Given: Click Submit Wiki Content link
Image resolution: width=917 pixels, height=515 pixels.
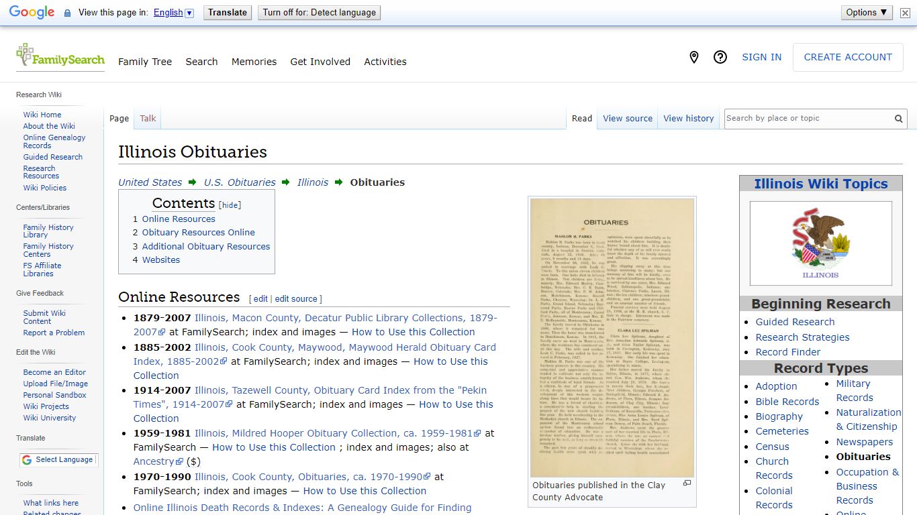Looking at the screenshot, I should (44, 317).
